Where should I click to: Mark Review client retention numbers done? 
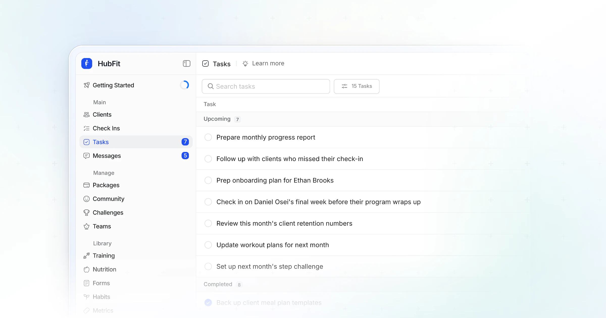[208, 223]
